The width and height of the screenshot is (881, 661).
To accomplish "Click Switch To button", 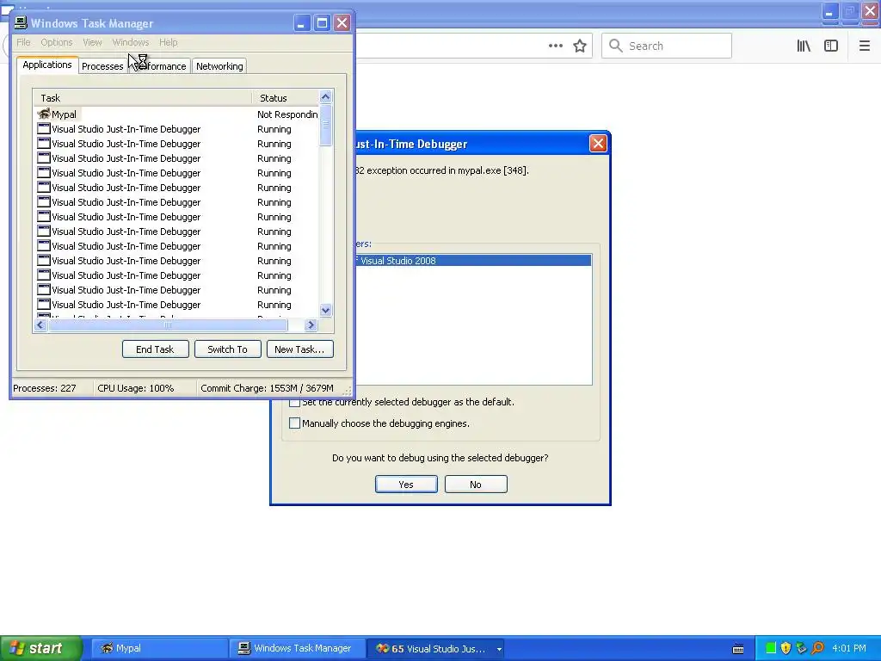I will pos(227,349).
